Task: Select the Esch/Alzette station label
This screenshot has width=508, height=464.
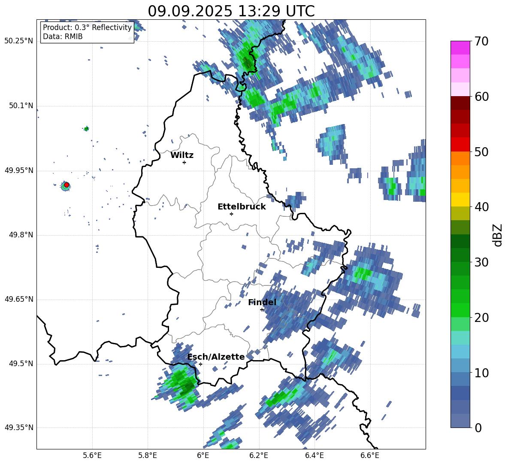Action: click(216, 357)
